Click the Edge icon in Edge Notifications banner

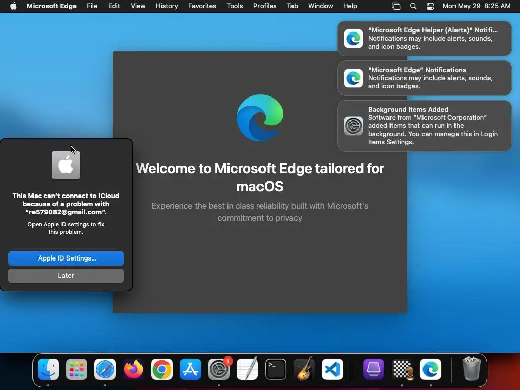[x=353, y=78]
